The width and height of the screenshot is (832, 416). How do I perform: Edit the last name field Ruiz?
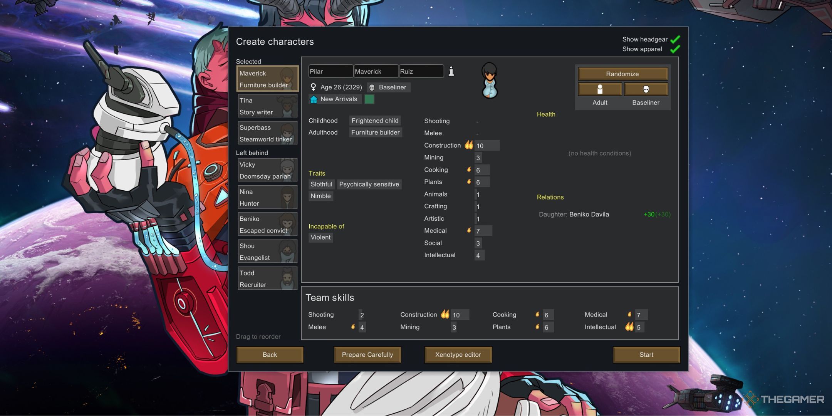pos(421,71)
